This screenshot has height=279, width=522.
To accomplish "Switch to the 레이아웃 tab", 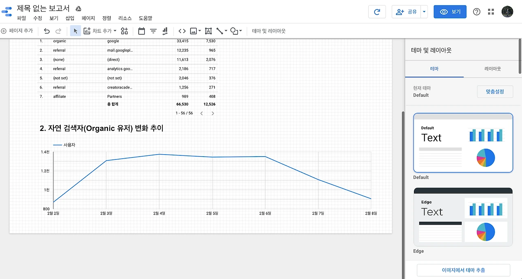I will click(x=493, y=69).
